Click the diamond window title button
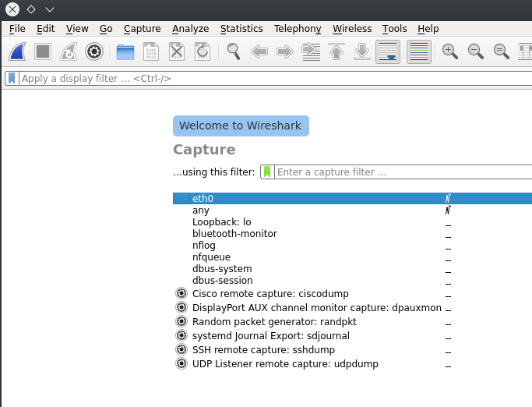Screen dimensions: 532x407 (x=31, y=9)
